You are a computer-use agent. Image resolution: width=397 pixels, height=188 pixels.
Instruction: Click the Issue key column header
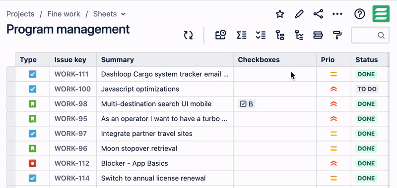73,59
